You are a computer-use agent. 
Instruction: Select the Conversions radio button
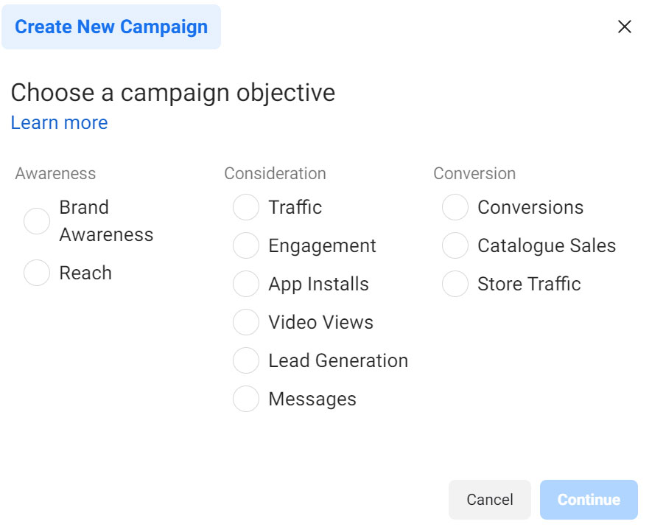pos(455,208)
